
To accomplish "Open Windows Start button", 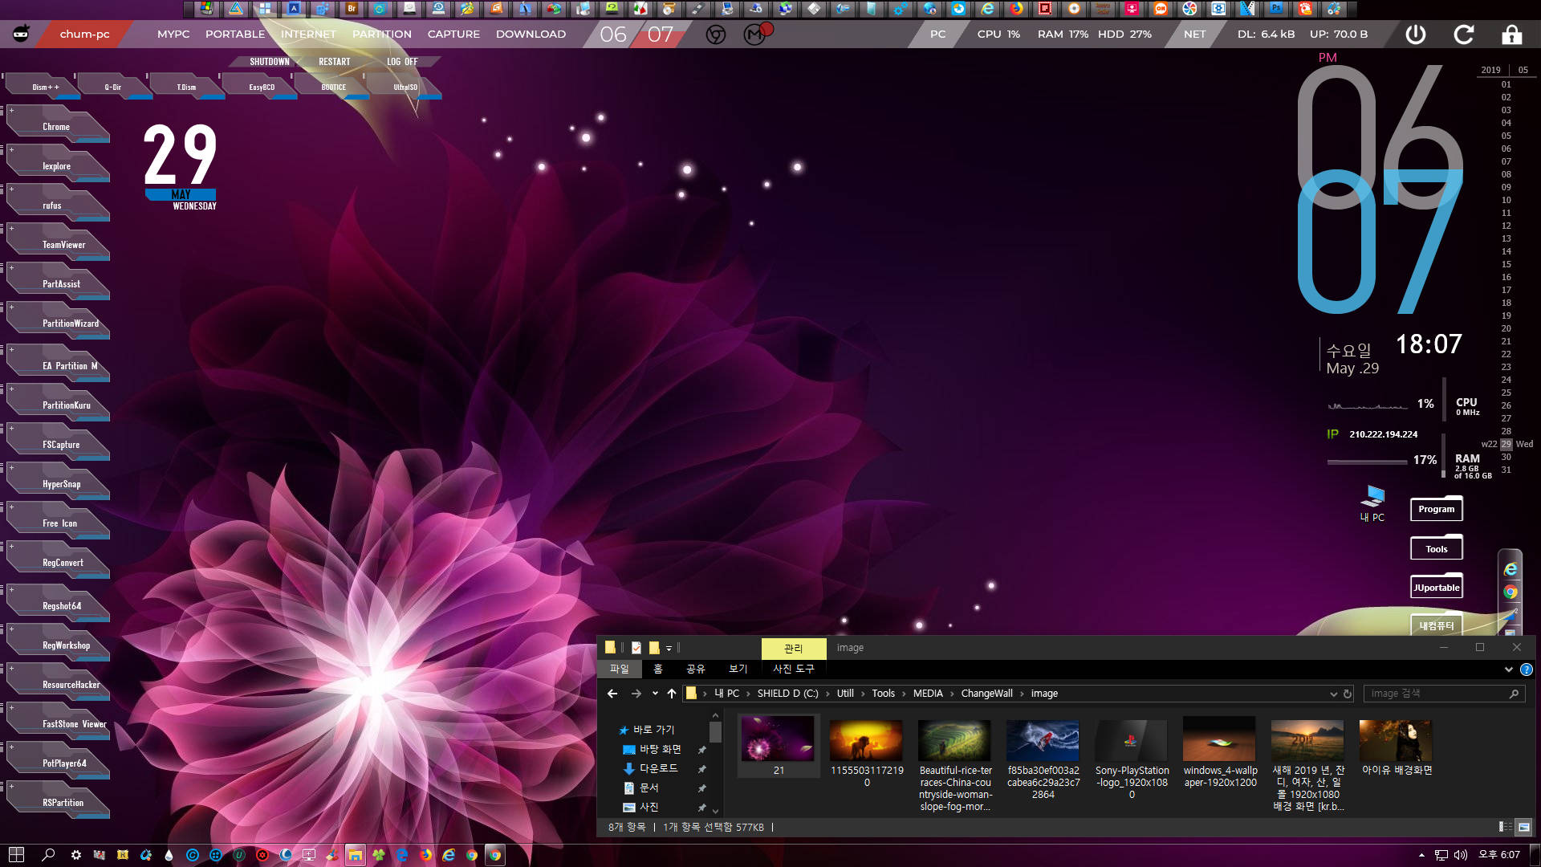I will tap(16, 855).
